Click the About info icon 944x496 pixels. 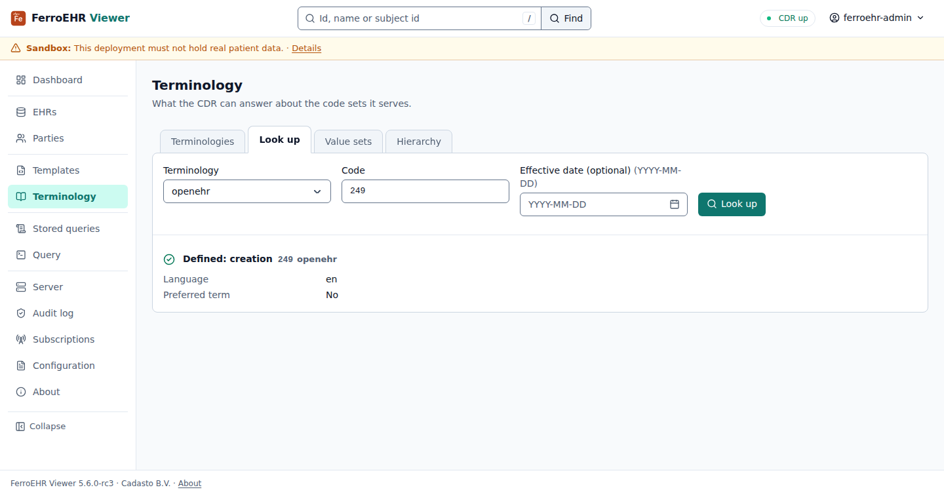tap(21, 392)
